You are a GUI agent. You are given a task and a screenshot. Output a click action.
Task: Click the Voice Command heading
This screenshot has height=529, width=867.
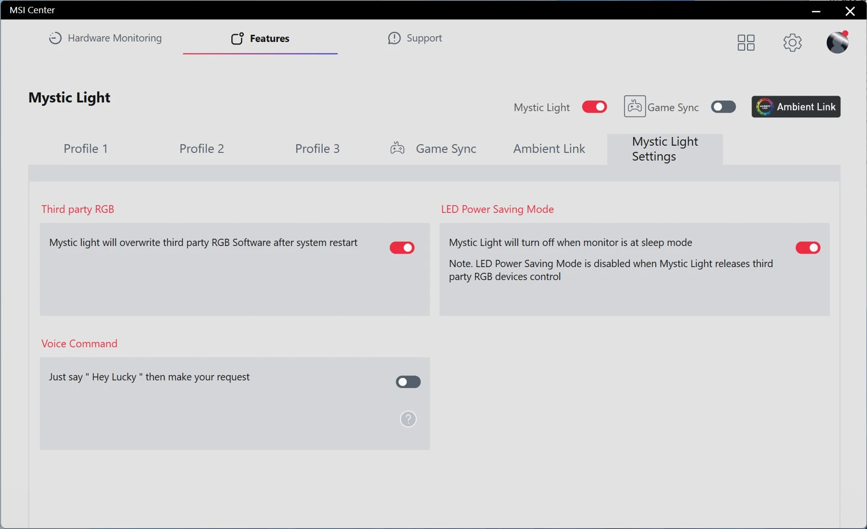(x=79, y=344)
